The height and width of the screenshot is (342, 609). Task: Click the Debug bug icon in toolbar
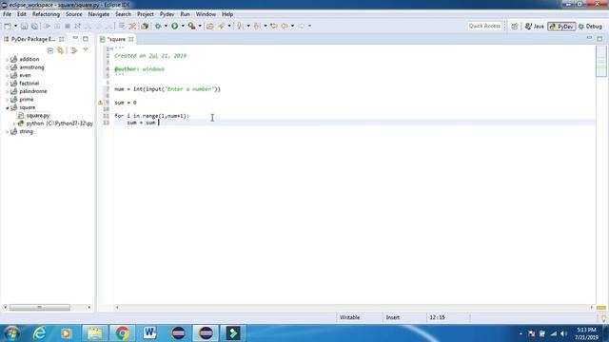[158, 26]
